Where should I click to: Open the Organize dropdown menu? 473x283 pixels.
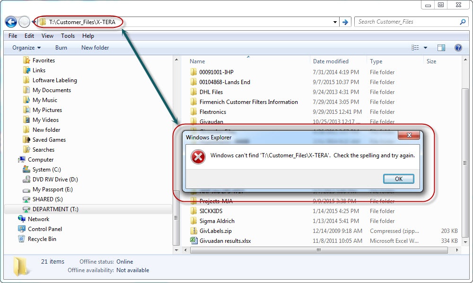pos(25,47)
